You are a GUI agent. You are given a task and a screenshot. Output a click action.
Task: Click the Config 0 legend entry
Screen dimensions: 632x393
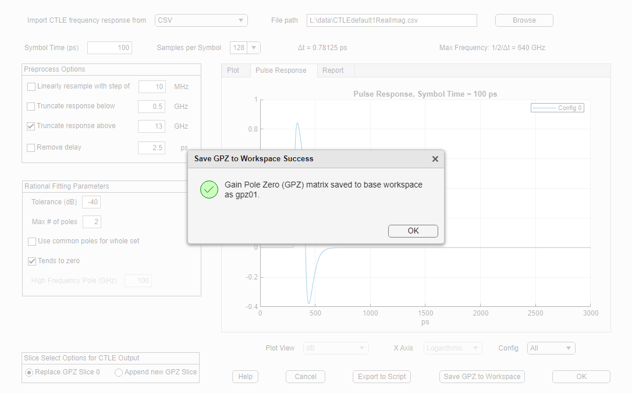557,108
